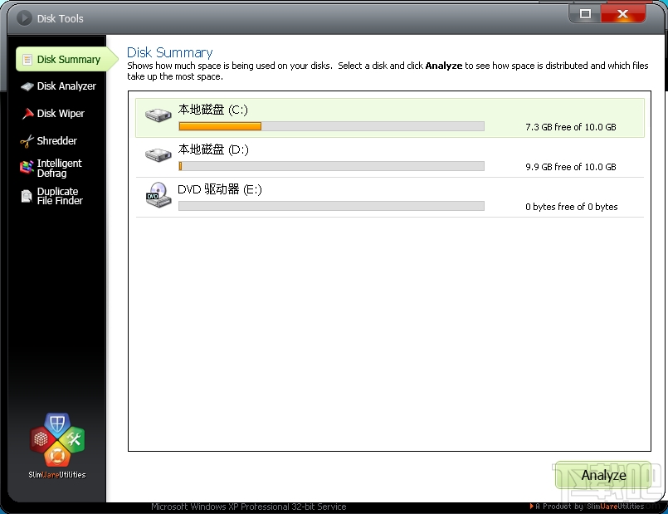Image resolution: width=668 pixels, height=514 pixels.
Task: Maximize the Disk Tools window
Action: click(585, 13)
